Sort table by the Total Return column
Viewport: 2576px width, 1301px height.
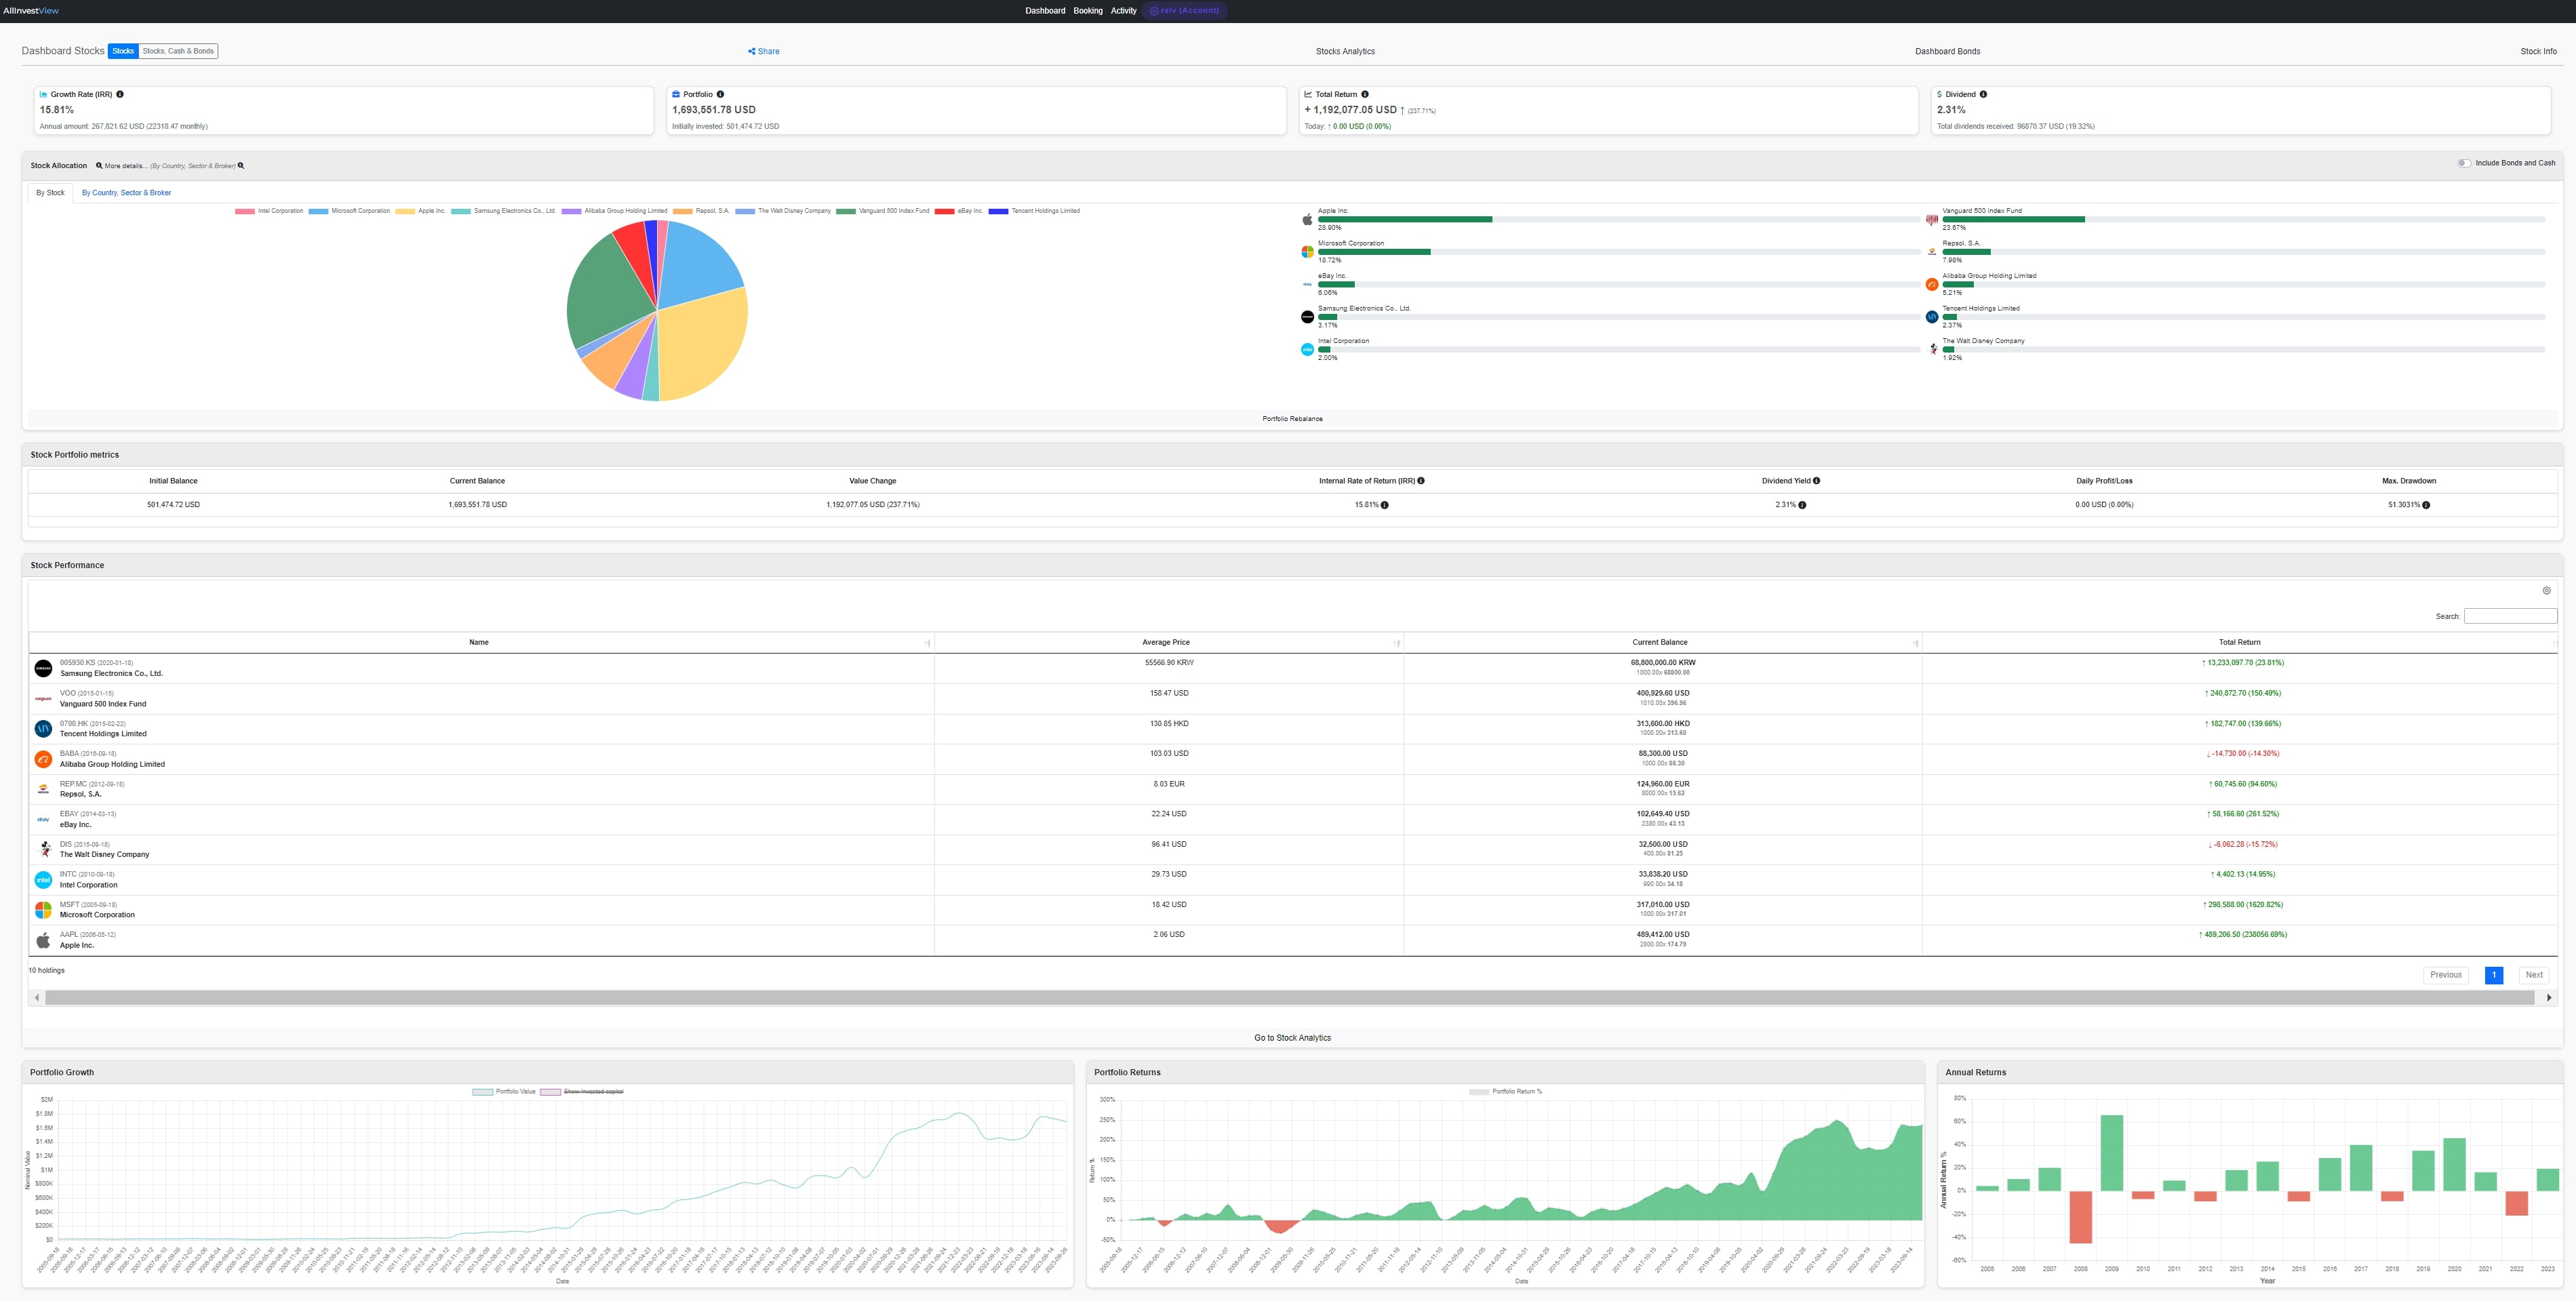pyautogui.click(x=2240, y=643)
